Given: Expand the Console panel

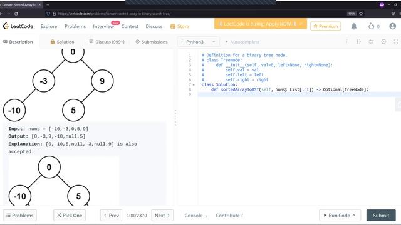Looking at the screenshot, I should click(196, 216).
